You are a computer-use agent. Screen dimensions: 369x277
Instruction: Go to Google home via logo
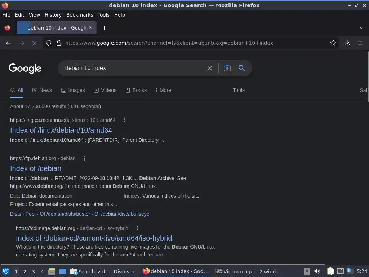coord(25,69)
